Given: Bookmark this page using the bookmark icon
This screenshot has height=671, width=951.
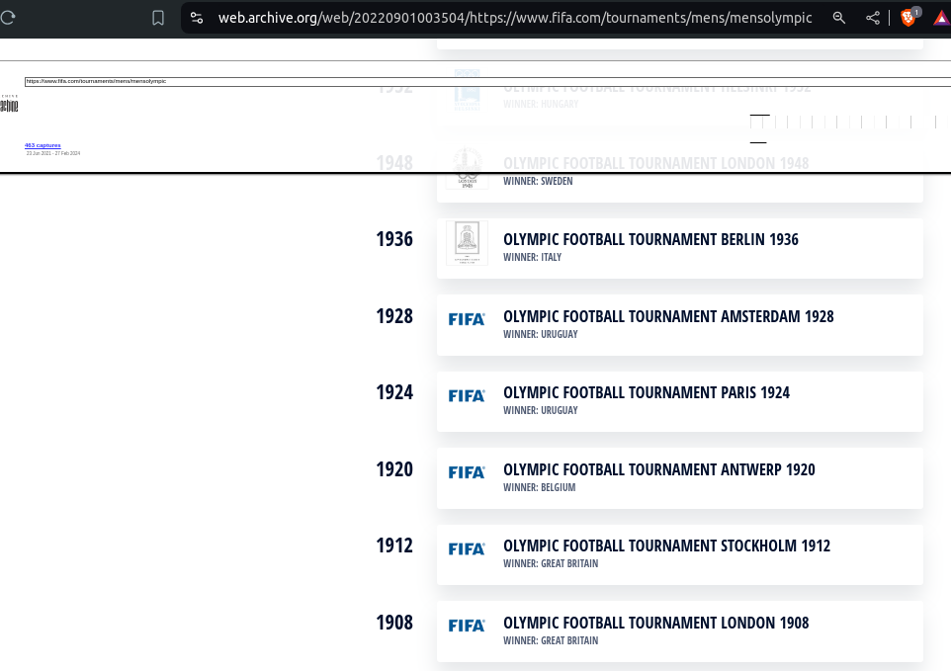Looking at the screenshot, I should pos(158,18).
